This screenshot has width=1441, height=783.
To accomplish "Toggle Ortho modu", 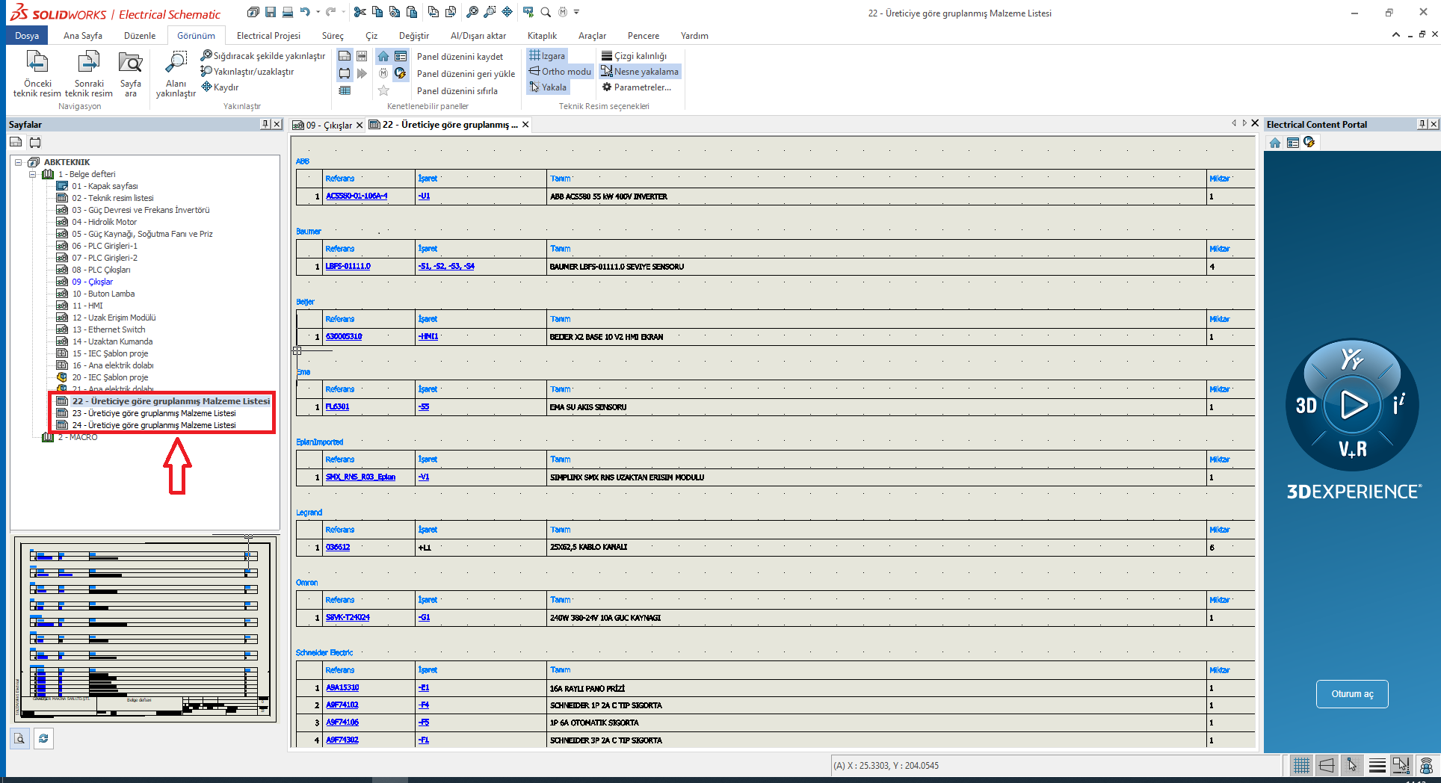I will pyautogui.click(x=560, y=72).
